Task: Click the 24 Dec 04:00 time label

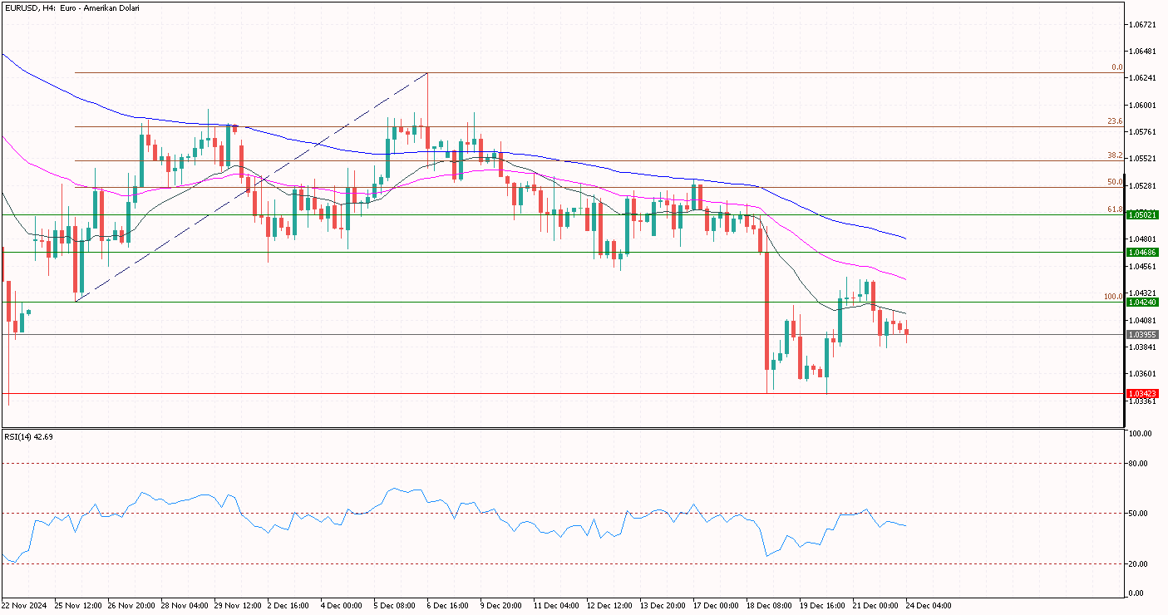Action: pos(929,606)
